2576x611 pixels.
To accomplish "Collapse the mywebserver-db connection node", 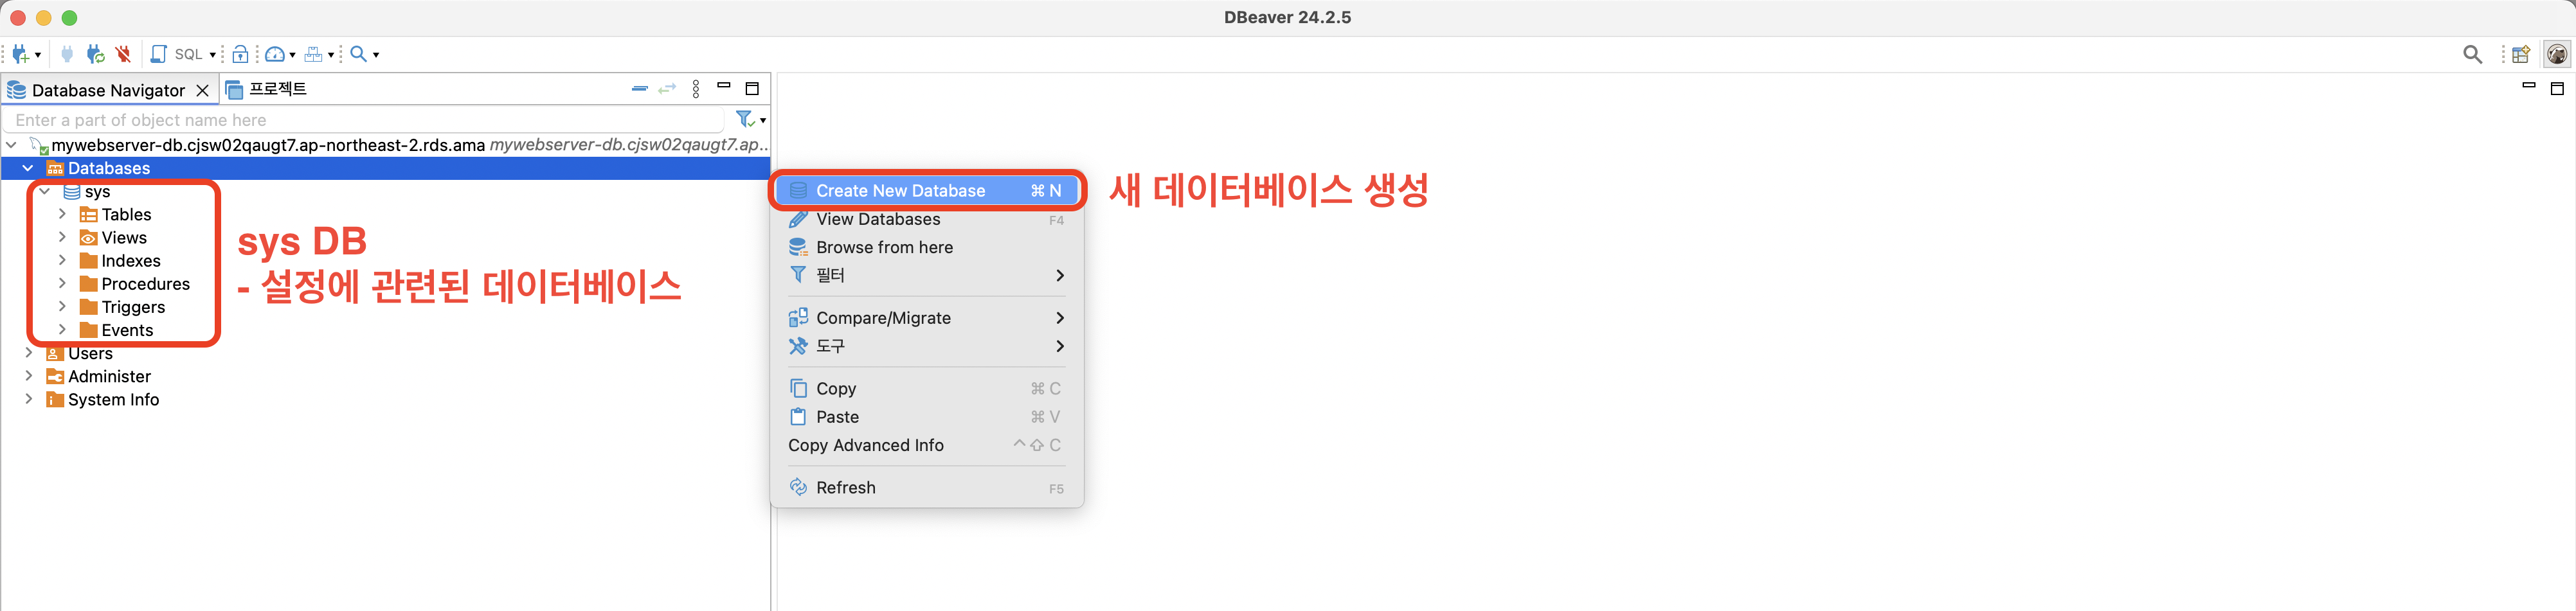I will [x=11, y=145].
